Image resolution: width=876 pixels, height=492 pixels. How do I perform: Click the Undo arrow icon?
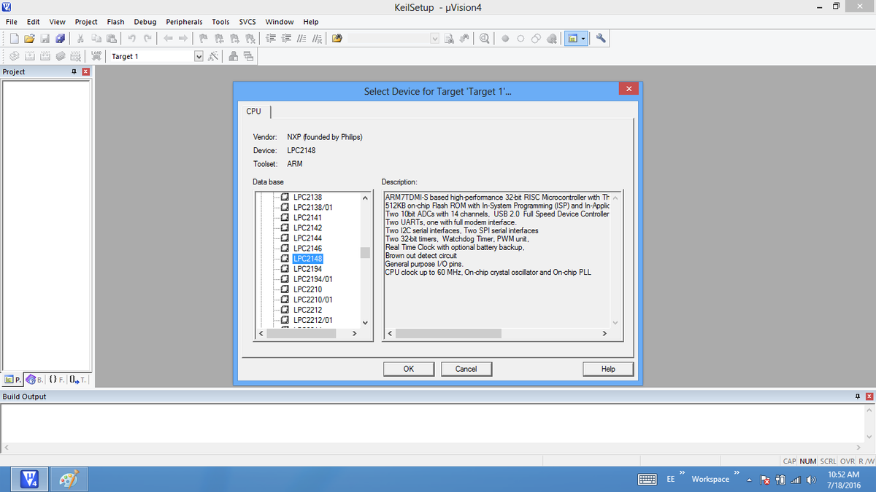pyautogui.click(x=132, y=38)
